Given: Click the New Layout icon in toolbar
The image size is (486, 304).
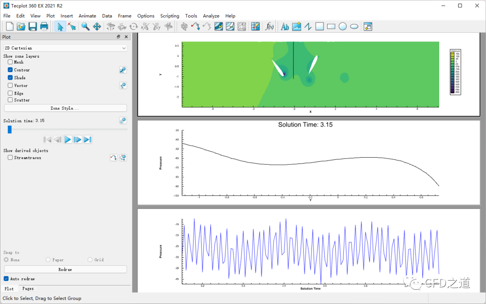Looking at the screenshot, I should pyautogui.click(x=9, y=27).
